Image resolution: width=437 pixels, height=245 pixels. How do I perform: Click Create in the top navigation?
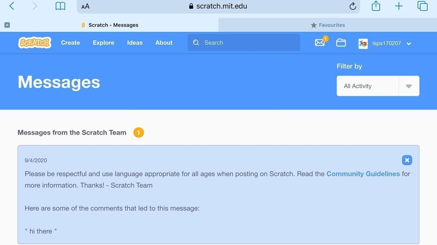tap(70, 43)
